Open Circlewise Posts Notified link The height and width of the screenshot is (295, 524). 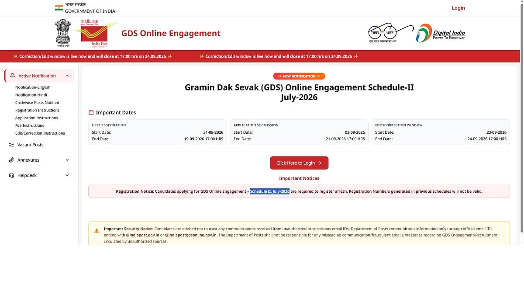point(37,103)
